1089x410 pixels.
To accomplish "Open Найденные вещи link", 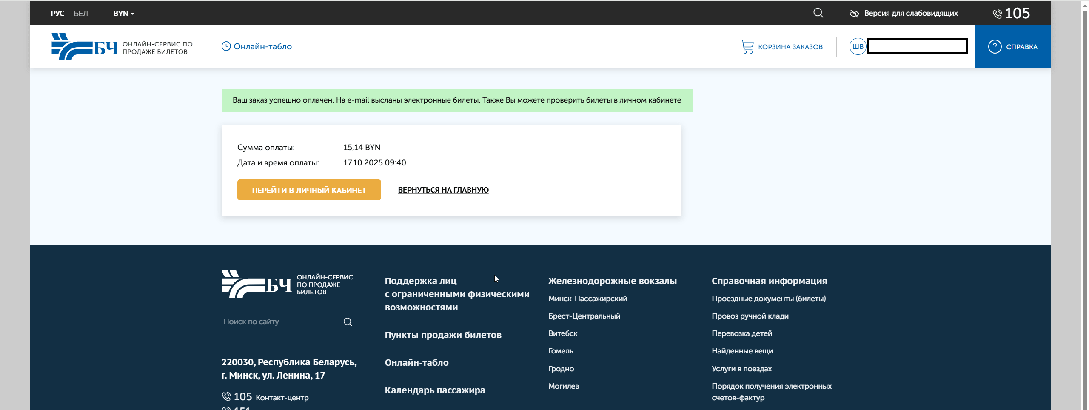I will [x=742, y=351].
